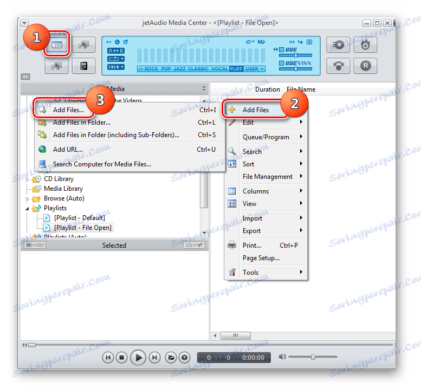Click the disc burning flame icon

coord(365,44)
